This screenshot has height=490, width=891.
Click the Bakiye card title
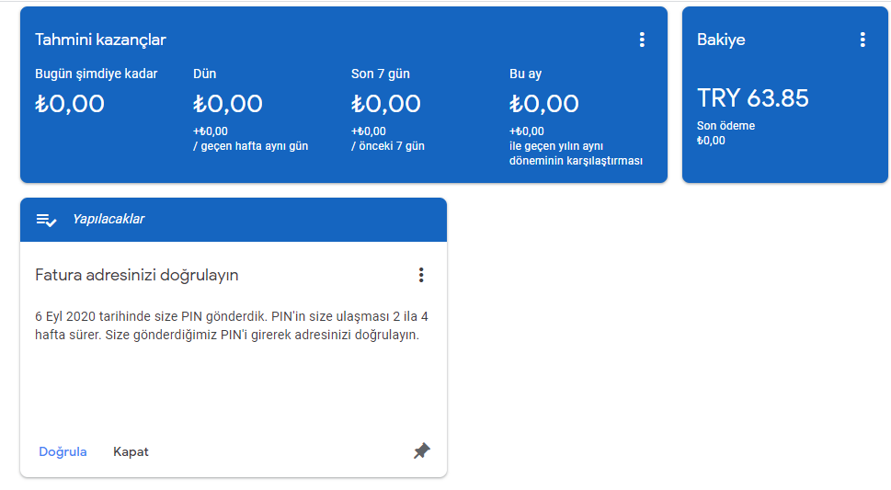pos(721,40)
